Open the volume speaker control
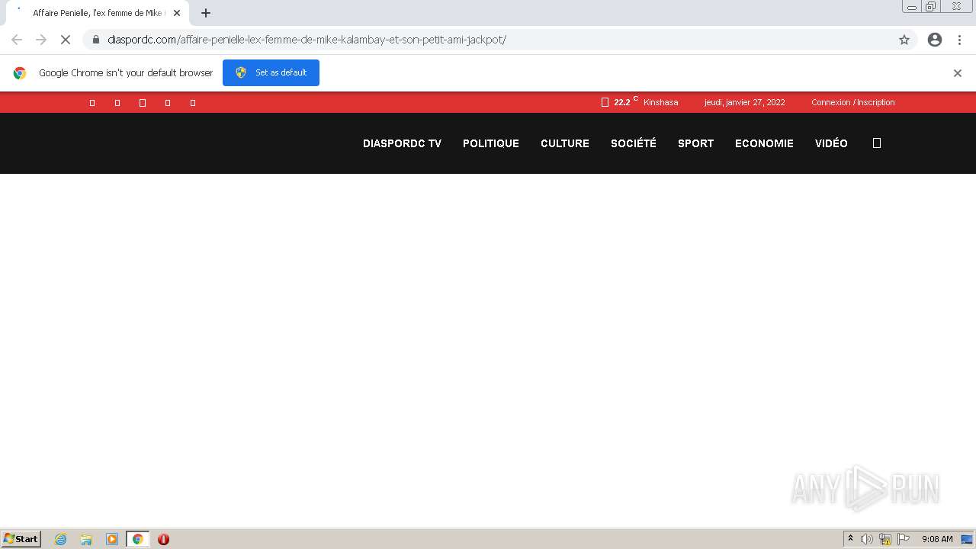976x549 pixels. (867, 539)
